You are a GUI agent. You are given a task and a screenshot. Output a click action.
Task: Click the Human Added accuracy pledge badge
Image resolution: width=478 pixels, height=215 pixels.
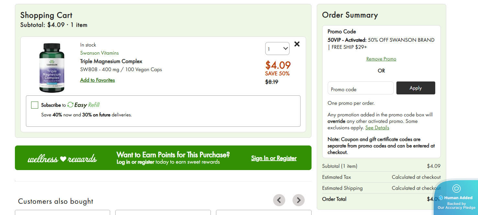456,198
